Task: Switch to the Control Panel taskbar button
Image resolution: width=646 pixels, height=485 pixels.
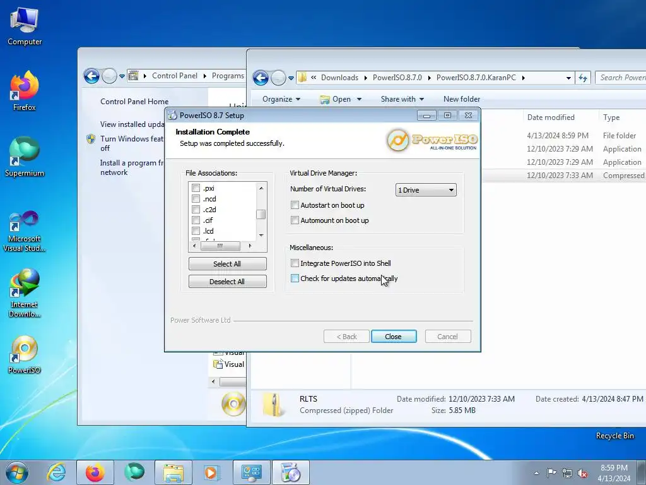Action: (251, 472)
